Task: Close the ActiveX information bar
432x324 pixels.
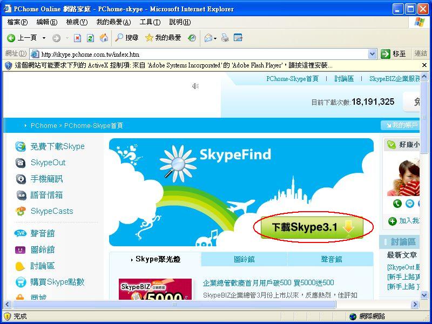Action: [x=424, y=65]
